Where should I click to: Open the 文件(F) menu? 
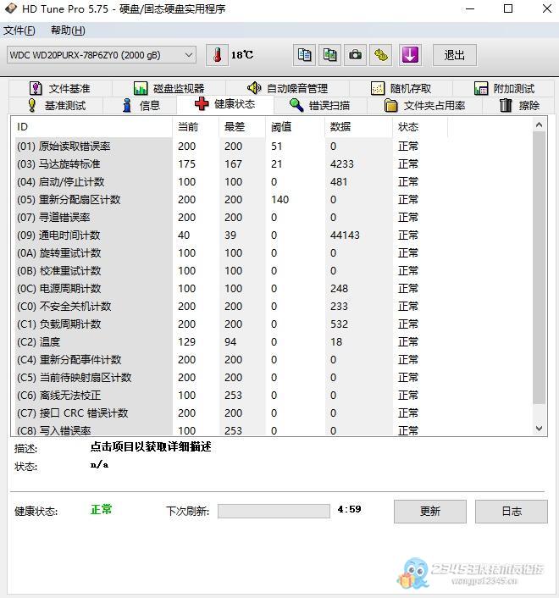coord(19,30)
